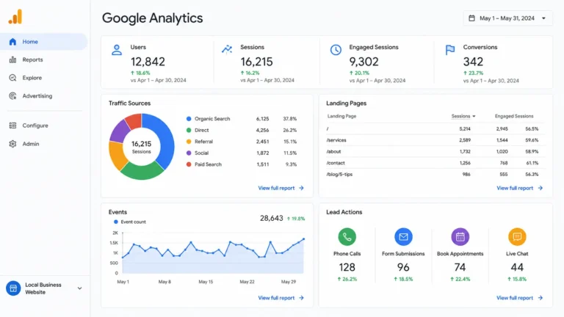Click the Users person icon

pos(117,50)
